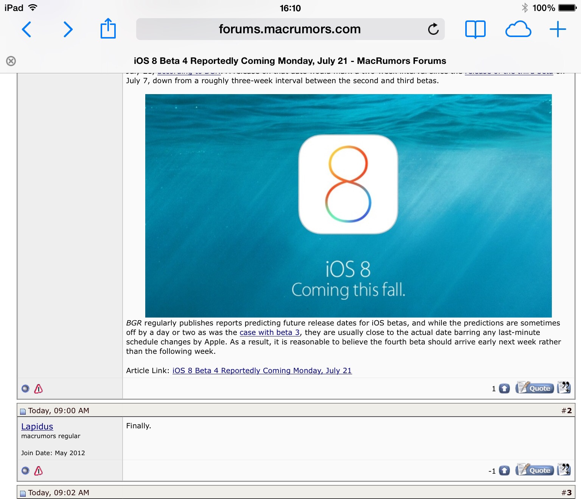Upvote Lapidus's post scored -1
The width and height of the screenshot is (581, 499).
coord(504,470)
